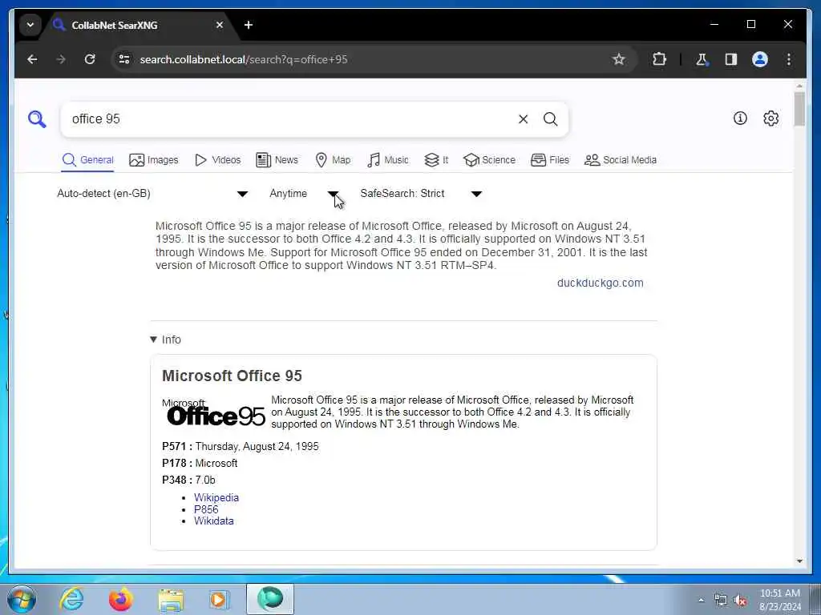Launch Internet Explorer from the taskbar

click(71, 599)
